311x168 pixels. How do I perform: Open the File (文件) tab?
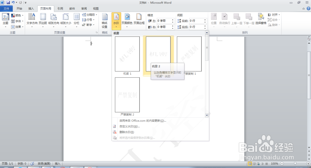[x=6, y=8]
